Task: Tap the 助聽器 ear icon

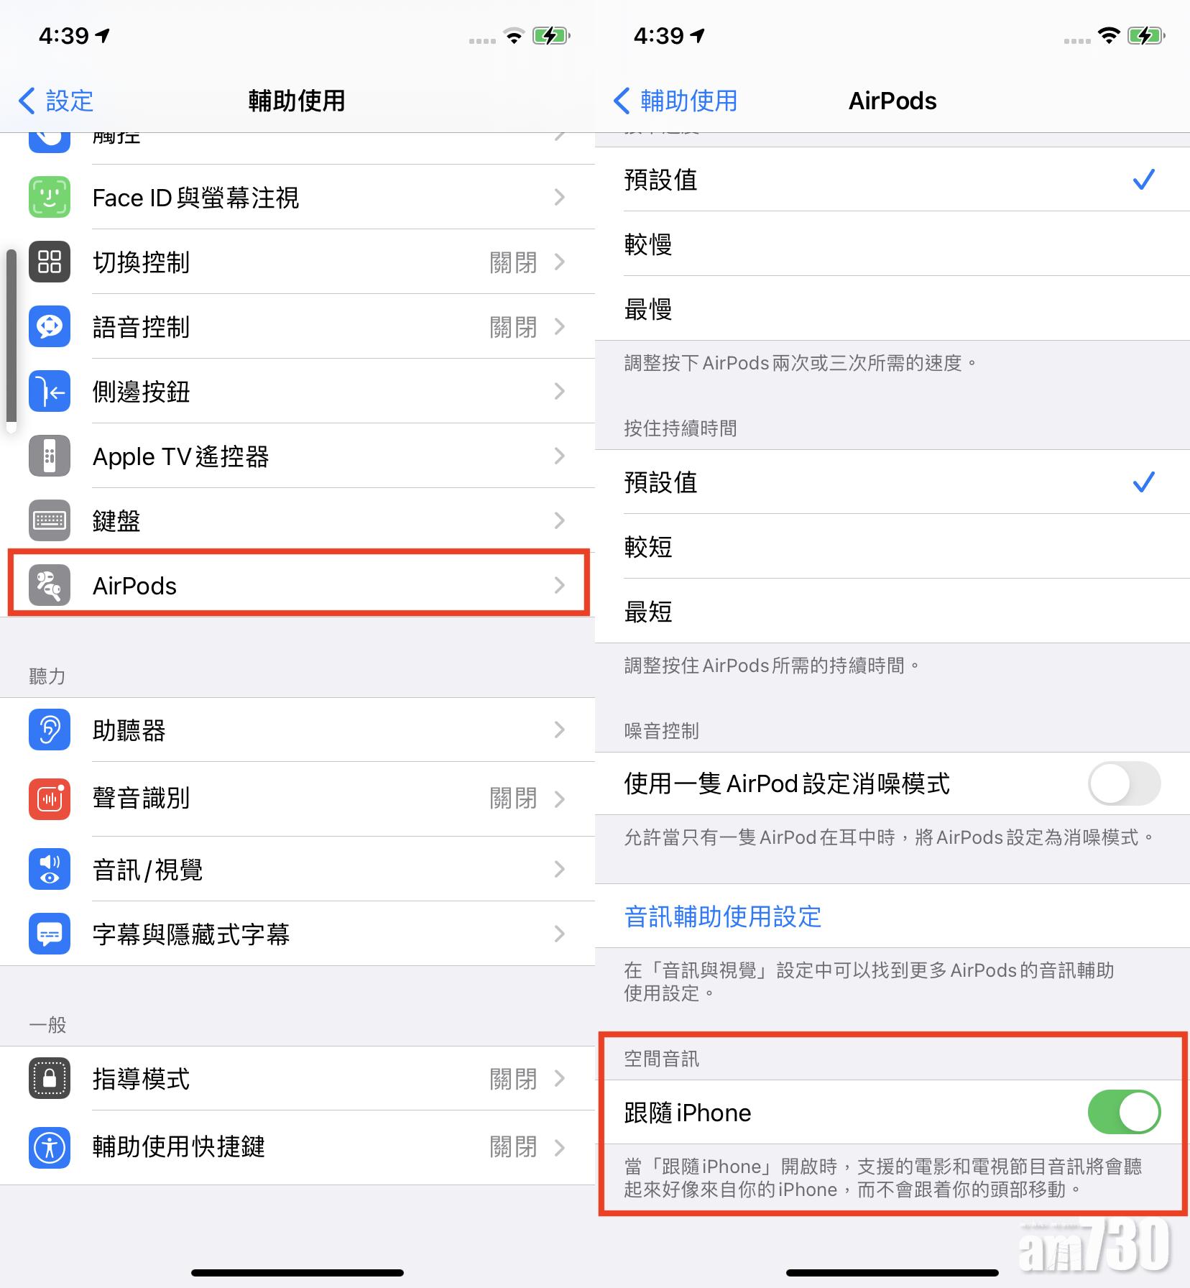Action: point(50,730)
